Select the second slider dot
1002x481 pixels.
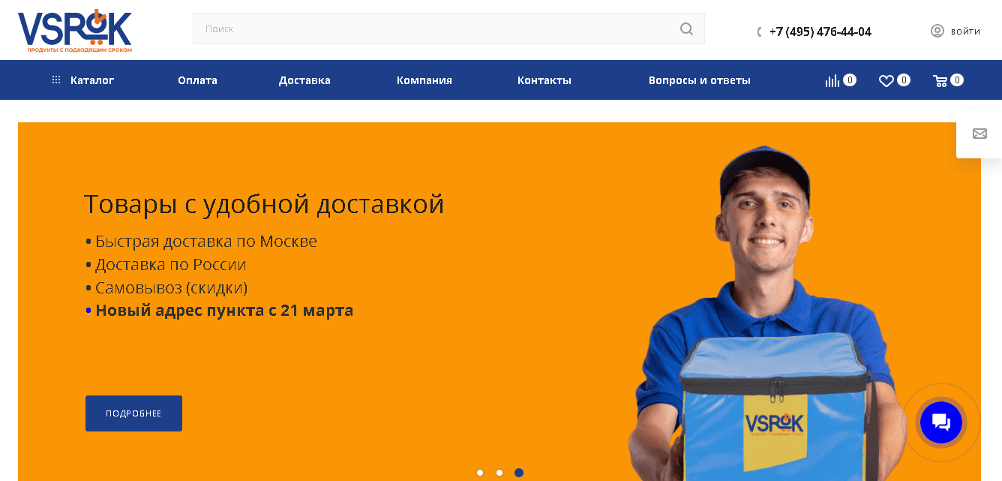(x=499, y=473)
